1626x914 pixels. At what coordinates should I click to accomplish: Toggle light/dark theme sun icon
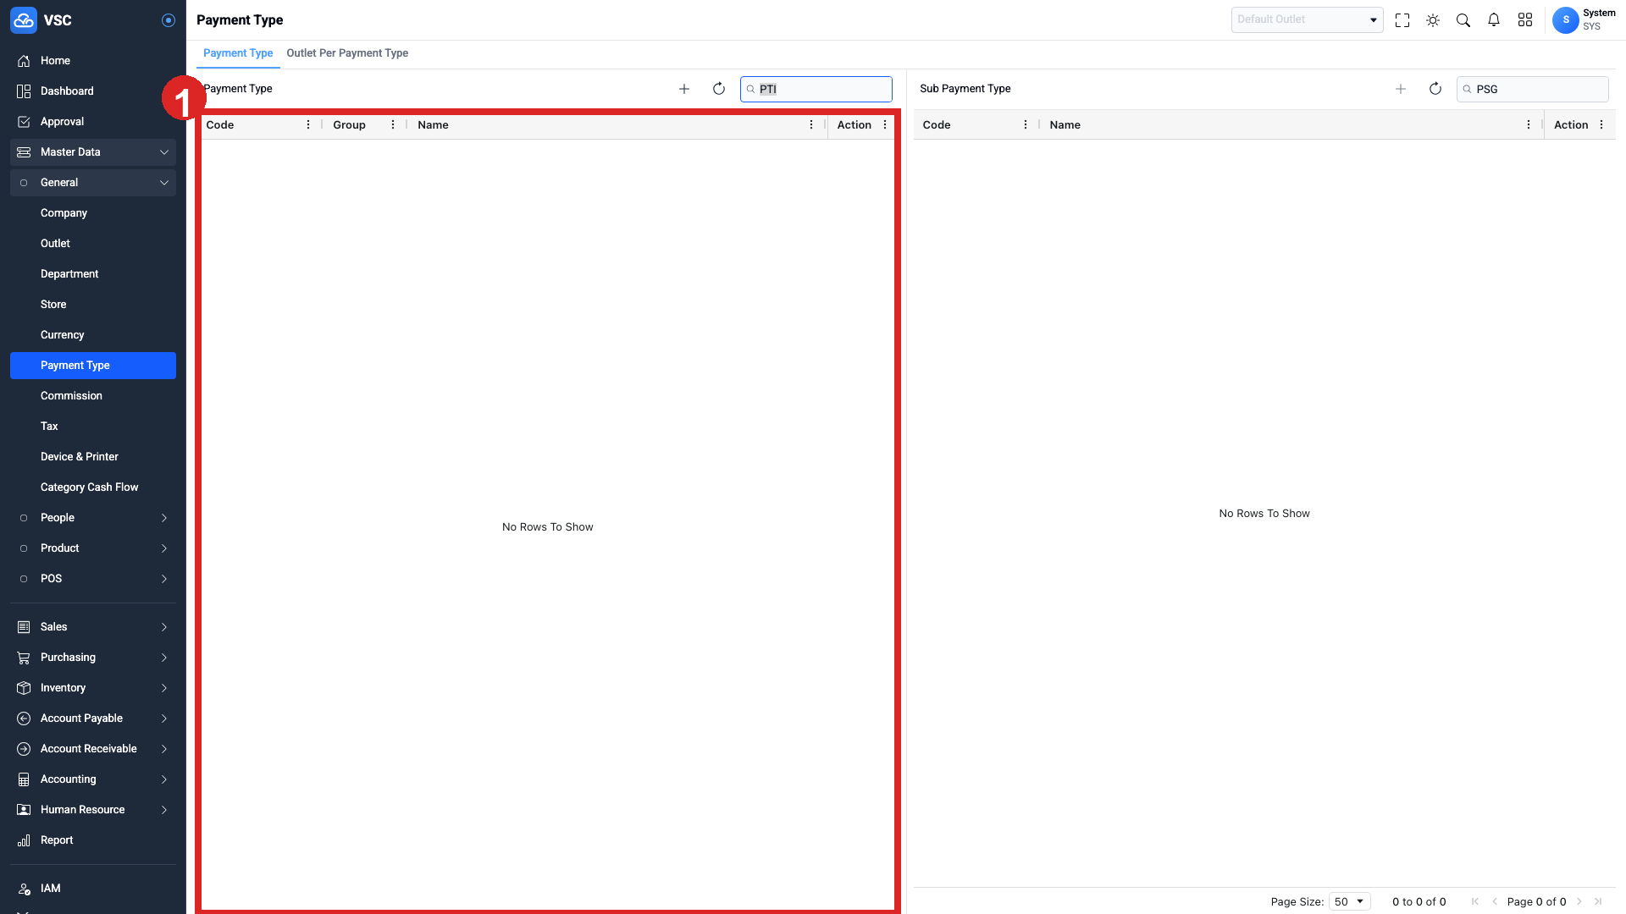click(1433, 20)
